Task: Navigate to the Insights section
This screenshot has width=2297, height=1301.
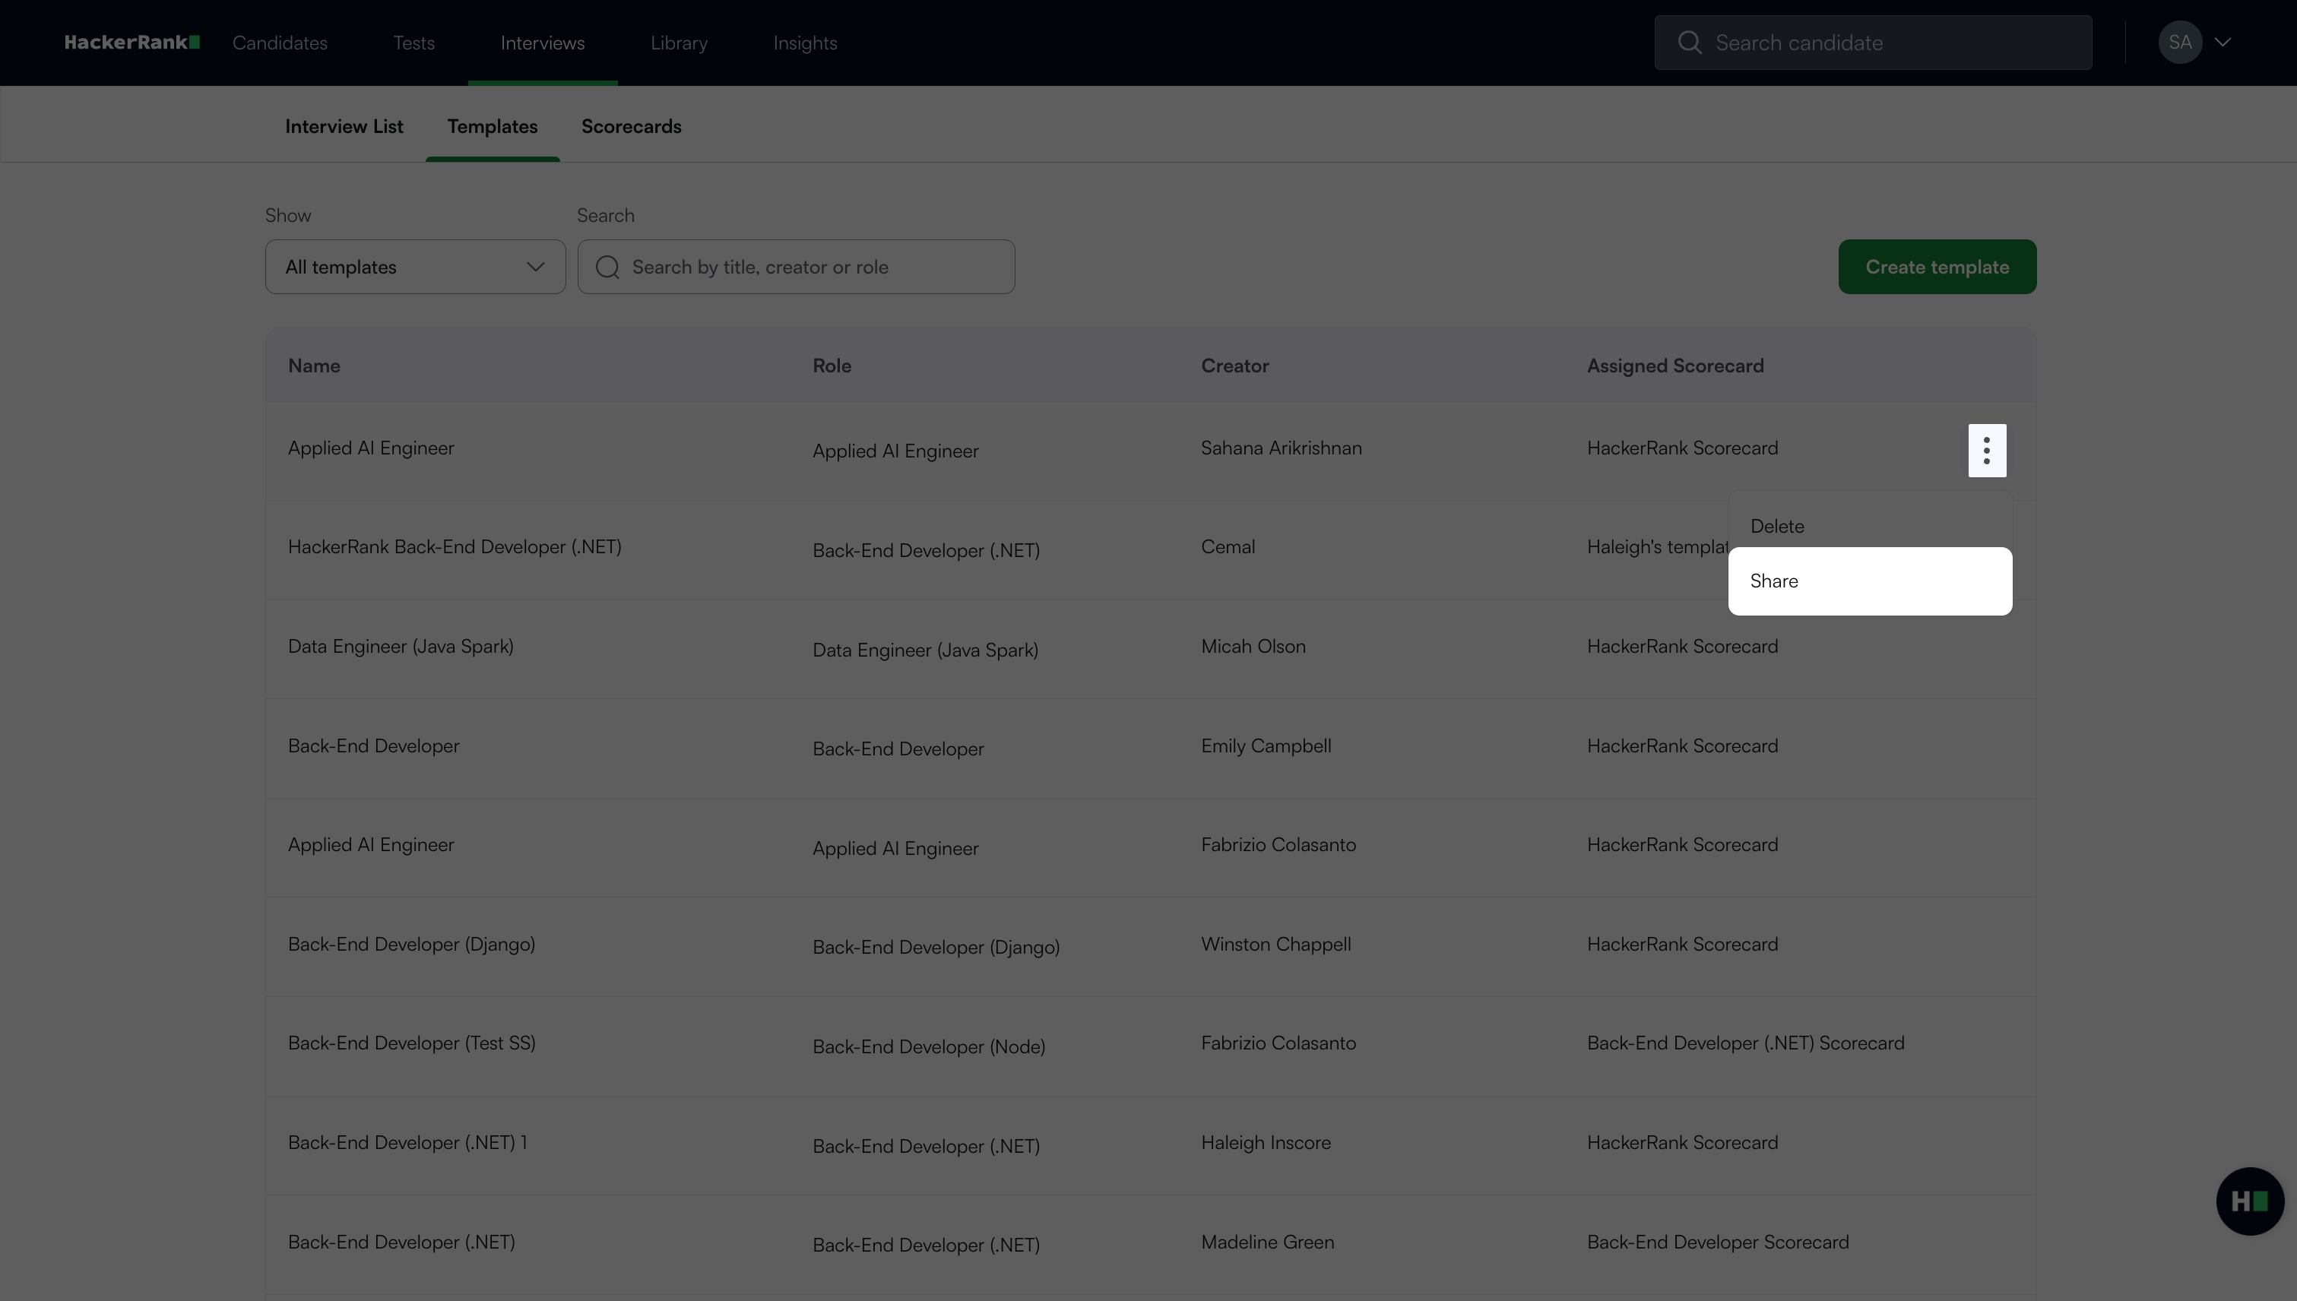Action: (804, 43)
